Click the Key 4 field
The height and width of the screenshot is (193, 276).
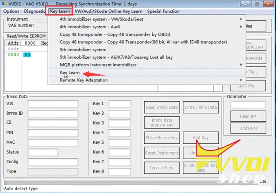[x=120, y=133]
